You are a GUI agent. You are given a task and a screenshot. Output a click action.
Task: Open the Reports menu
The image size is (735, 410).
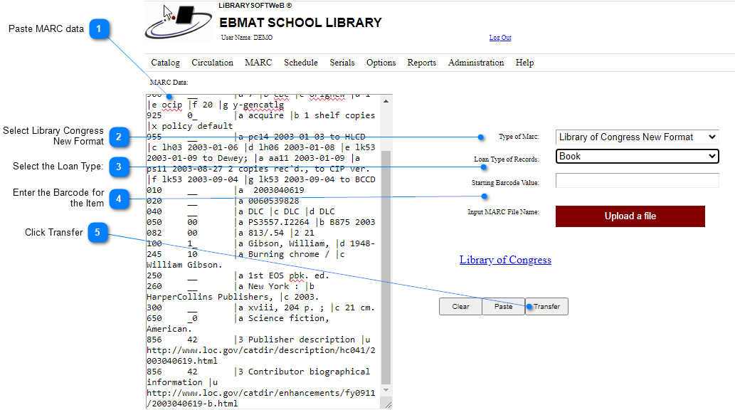pyautogui.click(x=421, y=63)
